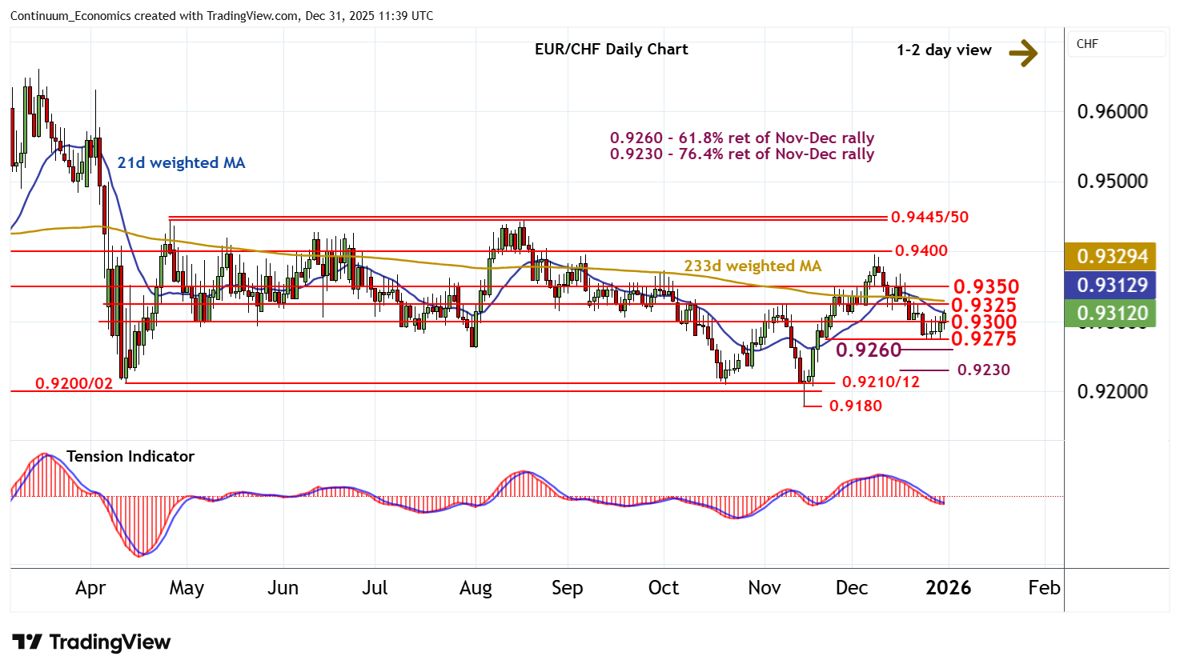
Task: Select the blue 0.93129 price tag
Action: coord(1112,285)
